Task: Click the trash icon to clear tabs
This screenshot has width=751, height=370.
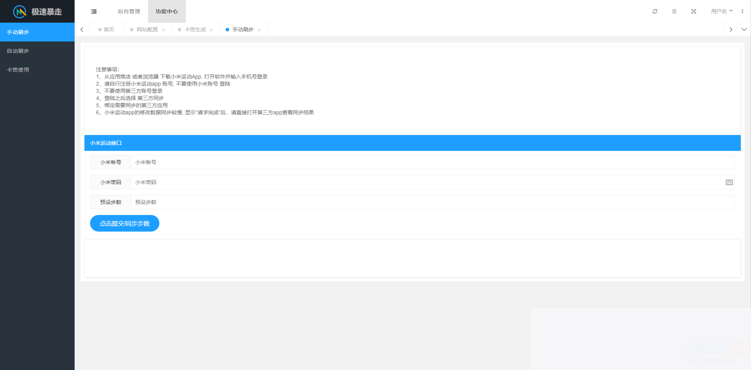Action: coord(674,11)
